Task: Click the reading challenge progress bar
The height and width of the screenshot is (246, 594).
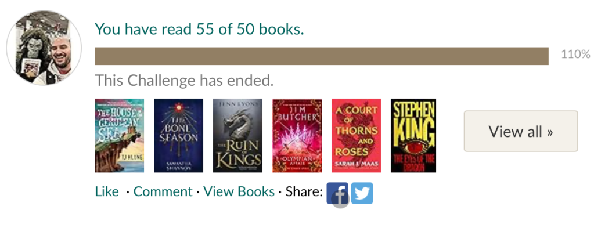Action: (x=321, y=56)
